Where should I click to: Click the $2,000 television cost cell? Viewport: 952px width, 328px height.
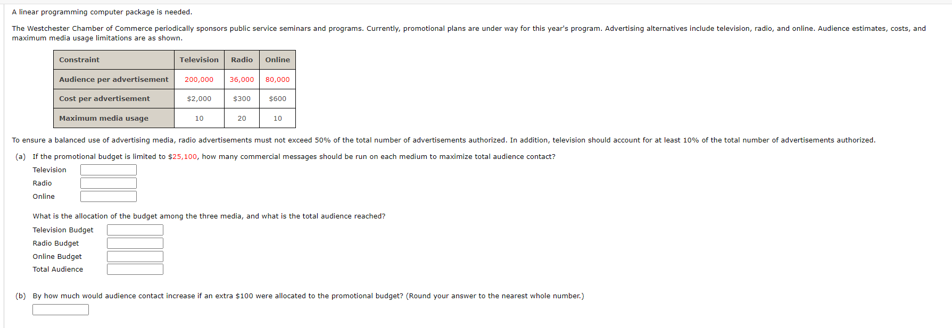tap(199, 98)
